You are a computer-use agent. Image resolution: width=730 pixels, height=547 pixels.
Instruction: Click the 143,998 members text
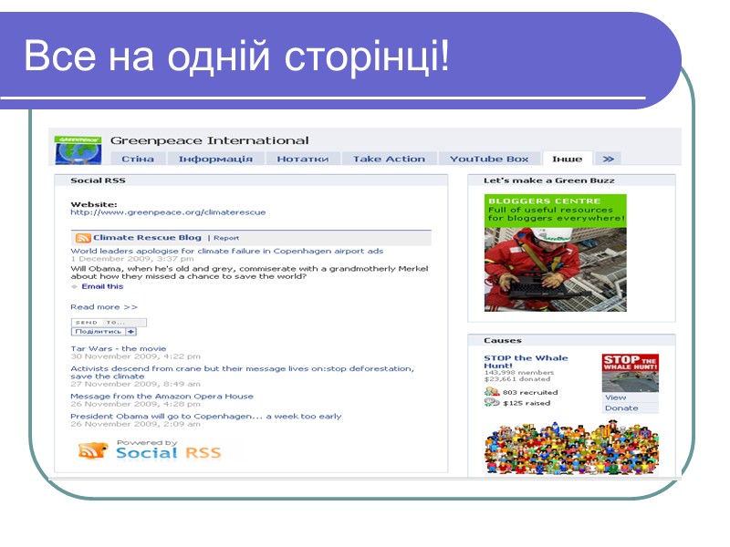(519, 373)
